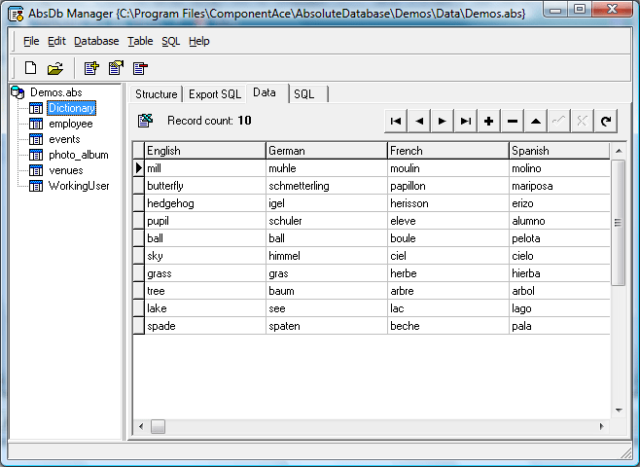
Task: Go to the next record
Action: point(442,121)
